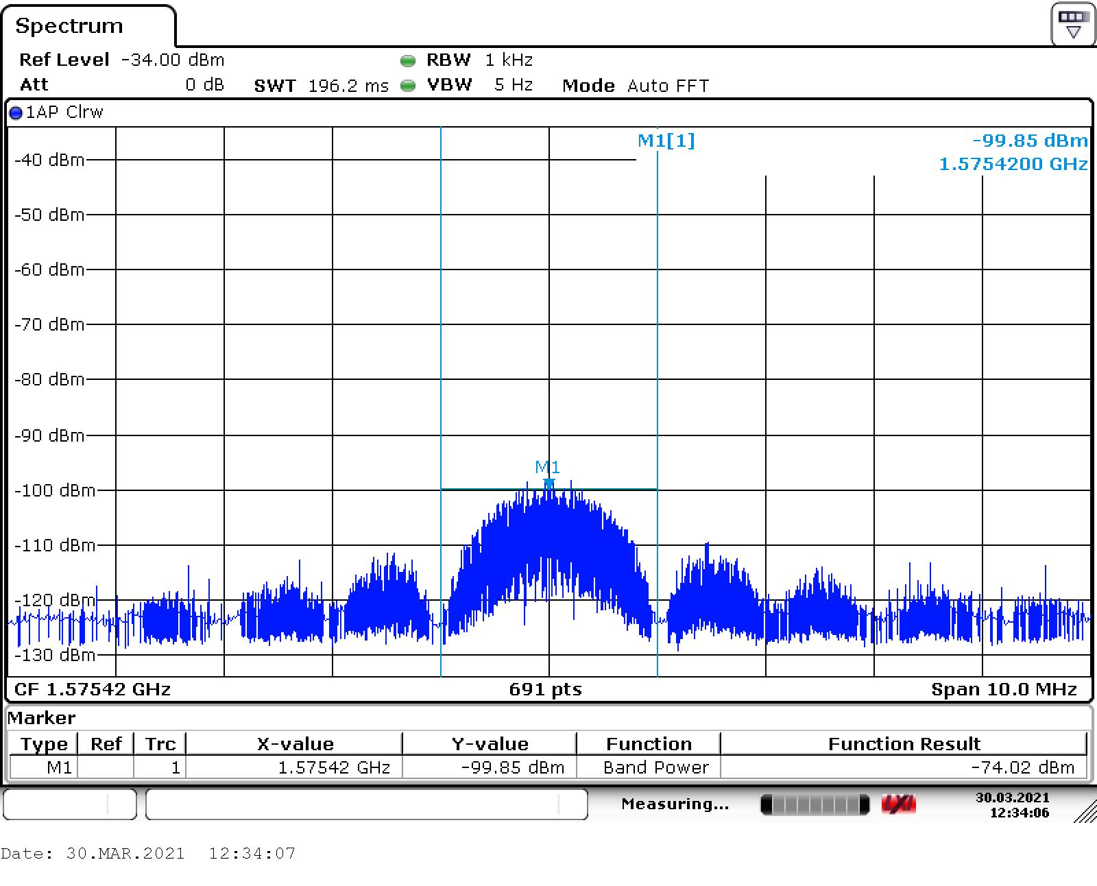The width and height of the screenshot is (1097, 886).
Task: Click the Function Result column header
Action: (904, 744)
